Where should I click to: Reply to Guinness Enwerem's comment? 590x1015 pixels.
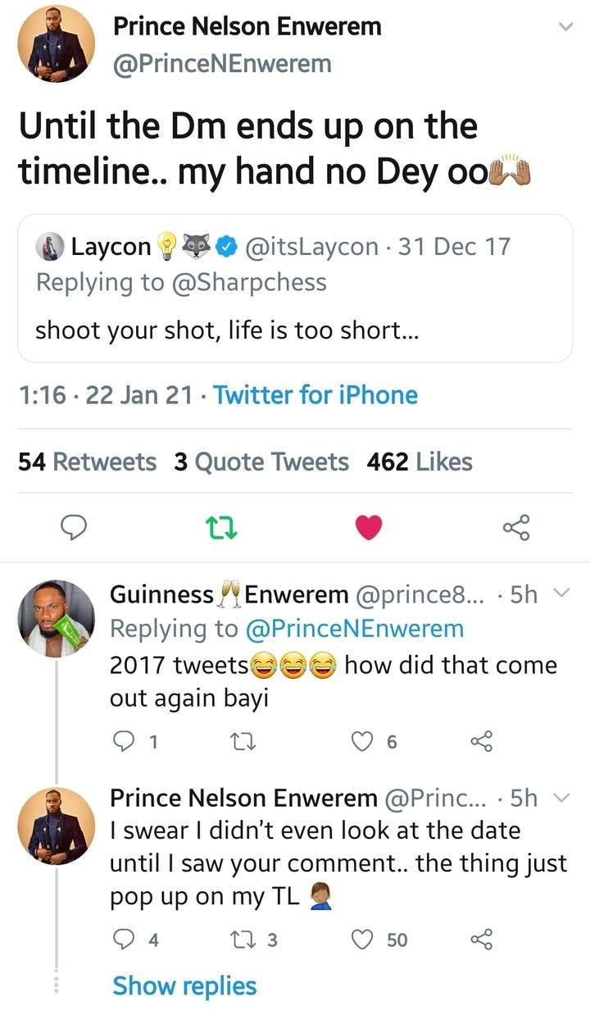click(123, 742)
